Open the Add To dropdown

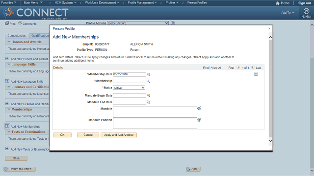[288, 13]
